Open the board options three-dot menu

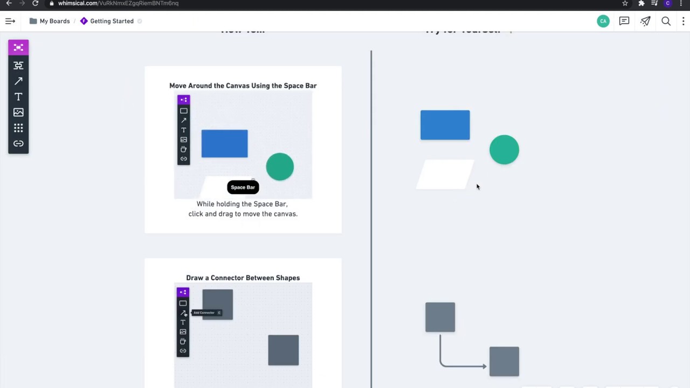pos(684,21)
